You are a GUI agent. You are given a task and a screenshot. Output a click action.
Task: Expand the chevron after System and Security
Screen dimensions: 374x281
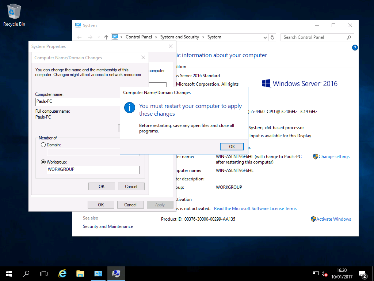click(x=203, y=37)
